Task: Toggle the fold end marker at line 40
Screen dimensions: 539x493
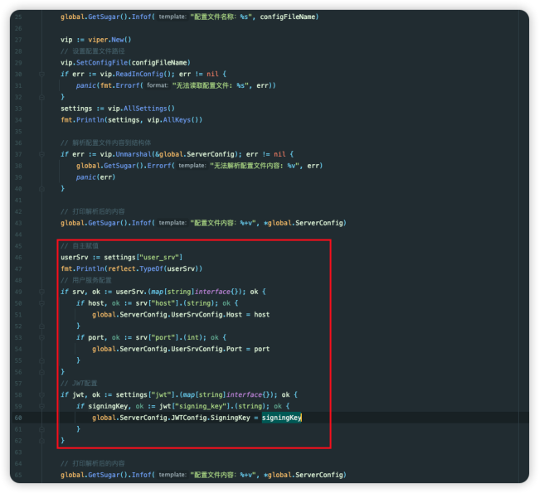Action: click(x=41, y=189)
